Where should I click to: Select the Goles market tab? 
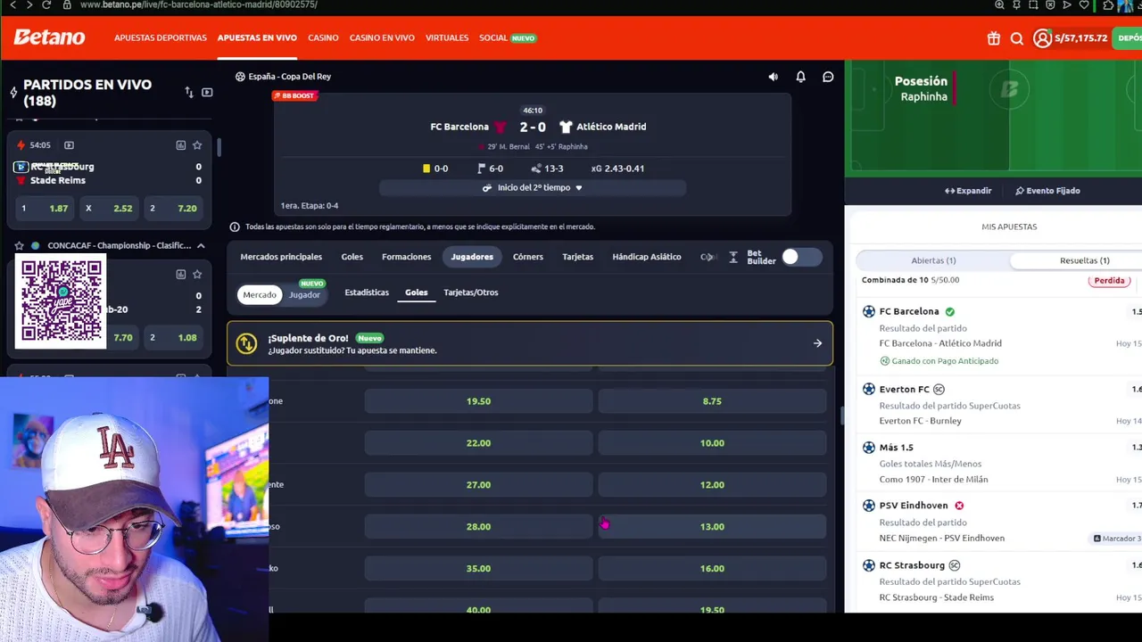pos(352,257)
